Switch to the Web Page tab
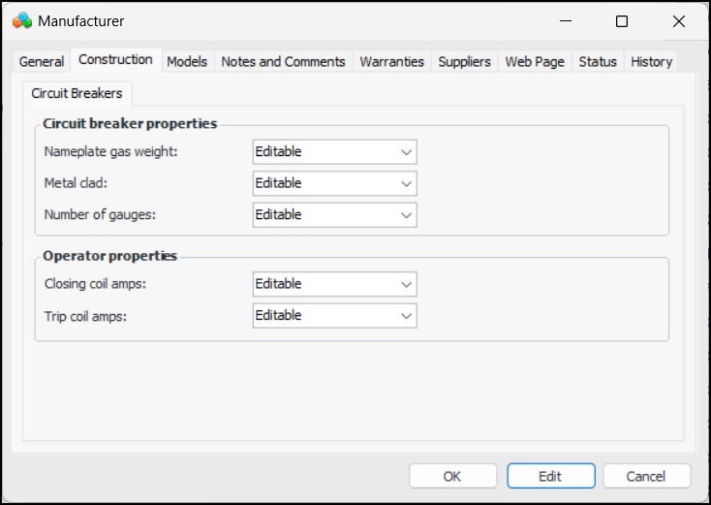This screenshot has height=505, width=711. click(535, 62)
